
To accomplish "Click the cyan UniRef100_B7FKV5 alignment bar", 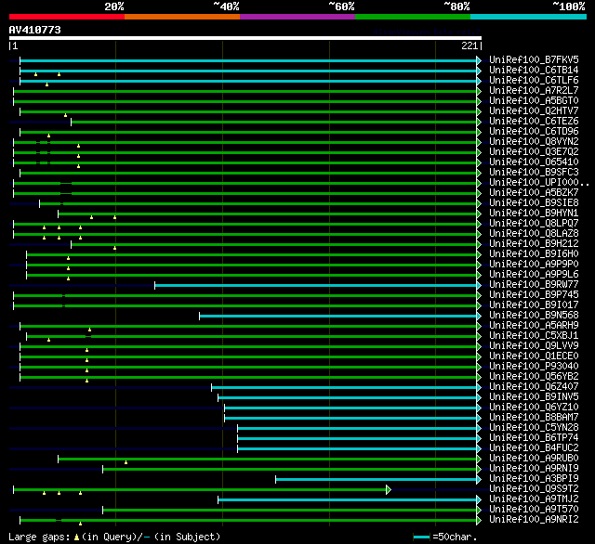I will (248, 60).
